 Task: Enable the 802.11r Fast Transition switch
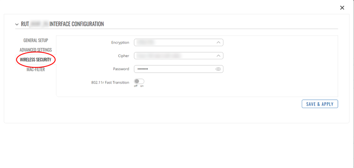(139, 82)
